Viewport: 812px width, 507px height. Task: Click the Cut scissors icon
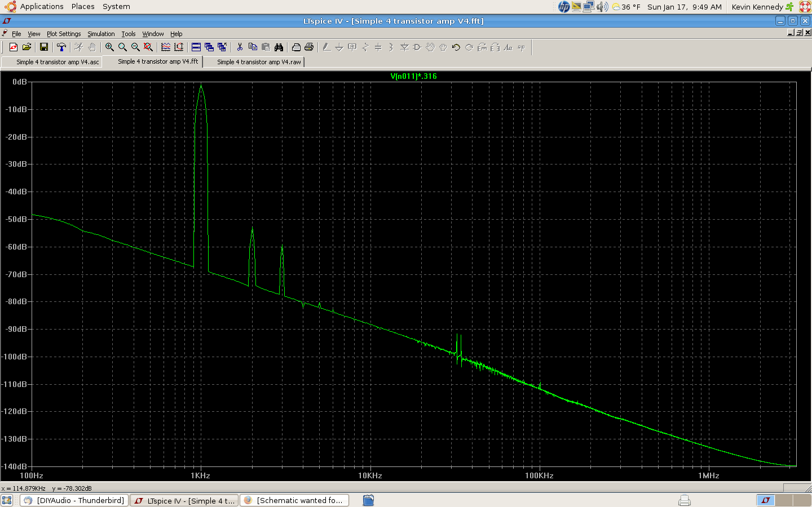pos(240,47)
